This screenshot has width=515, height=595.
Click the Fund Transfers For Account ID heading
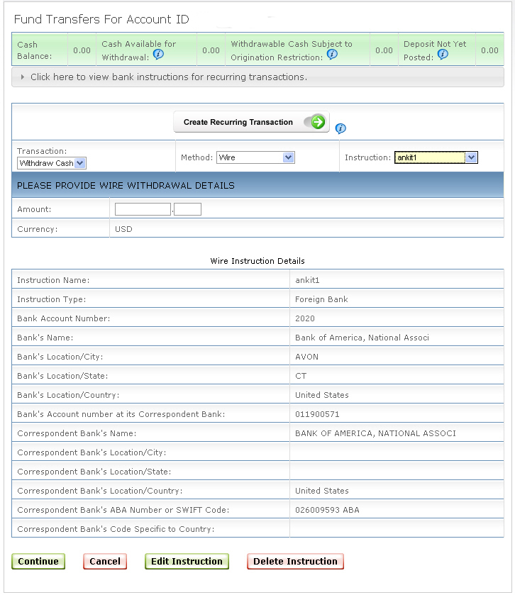101,19
